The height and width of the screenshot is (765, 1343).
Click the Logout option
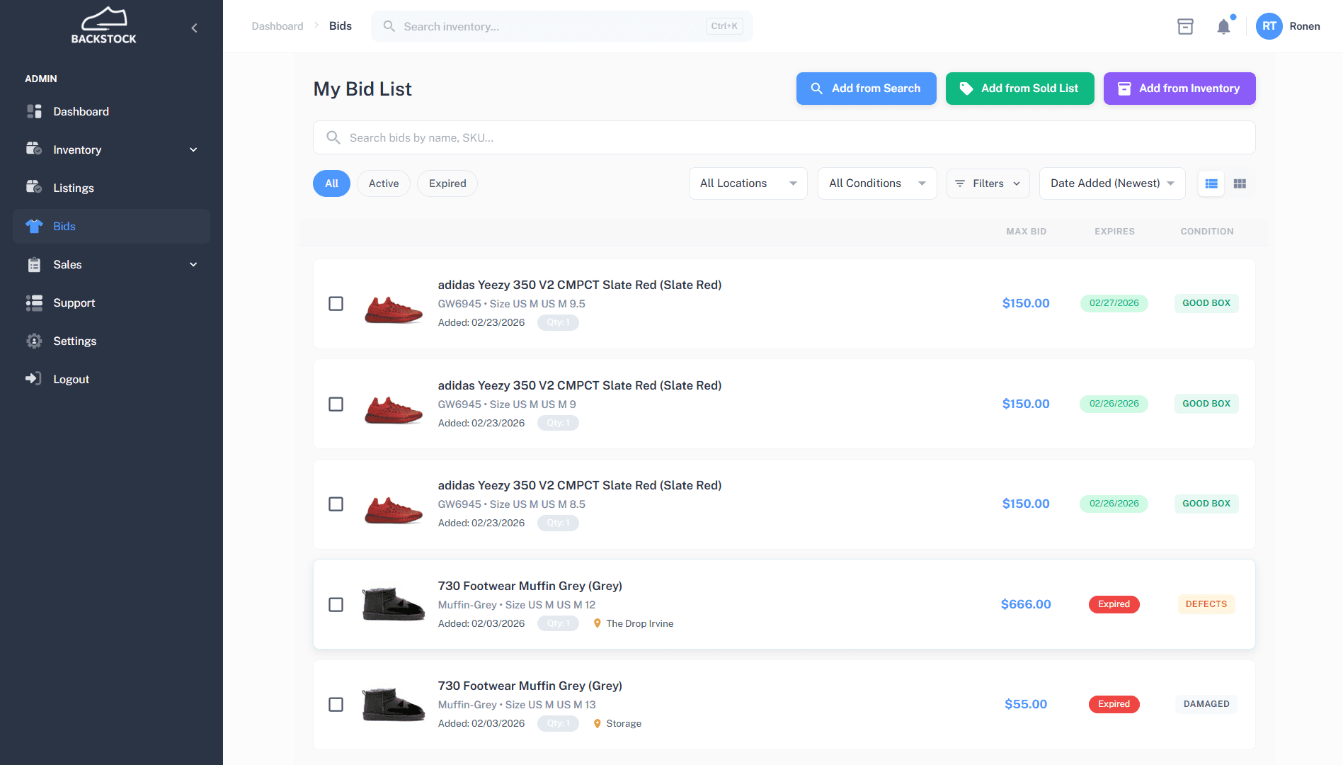pyautogui.click(x=72, y=379)
